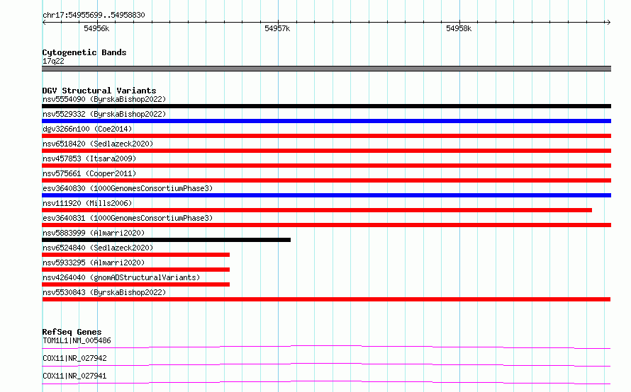Click the 54958k ruler tick label

459,28
